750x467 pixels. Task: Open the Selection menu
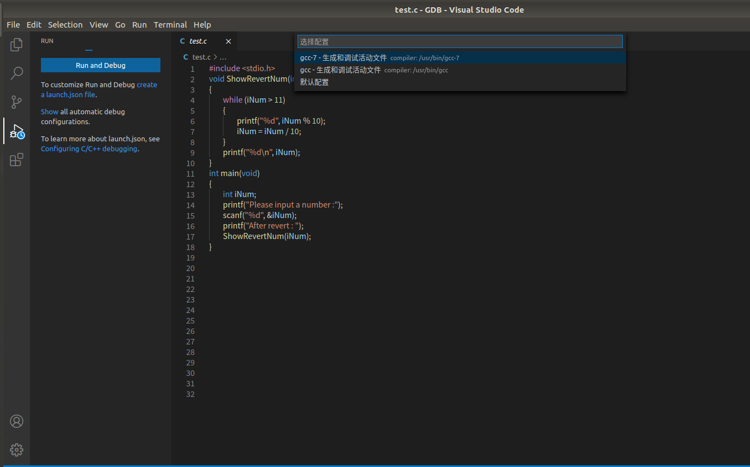coord(65,25)
